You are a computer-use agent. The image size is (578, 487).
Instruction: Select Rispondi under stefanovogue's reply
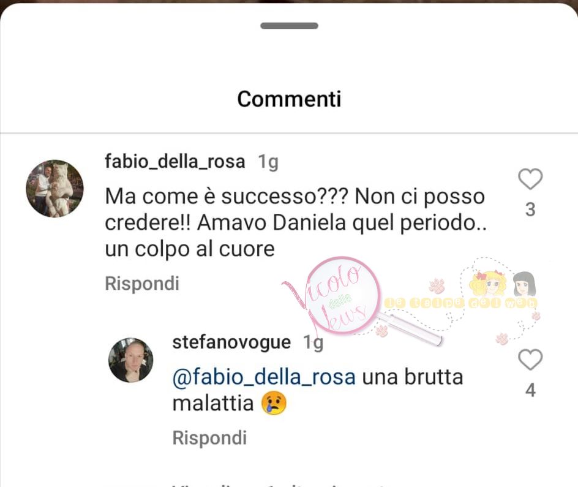209,438
